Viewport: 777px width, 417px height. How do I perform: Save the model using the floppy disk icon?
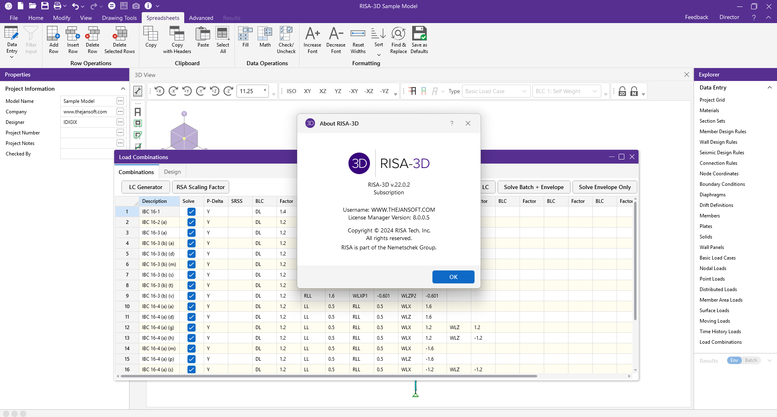point(45,6)
